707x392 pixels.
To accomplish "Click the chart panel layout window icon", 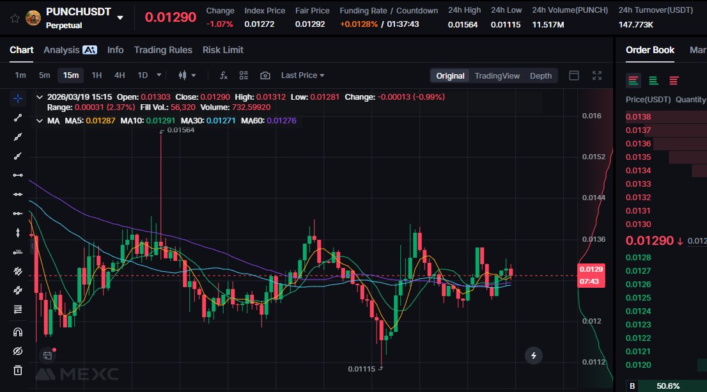I will click(574, 75).
